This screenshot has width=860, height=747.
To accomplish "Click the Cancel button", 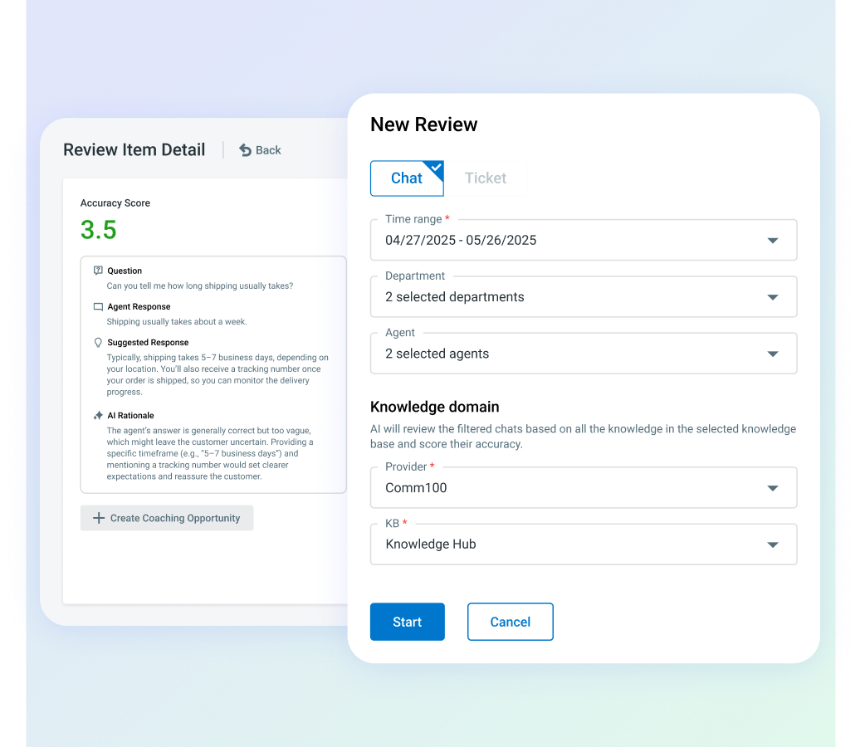I will click(510, 622).
